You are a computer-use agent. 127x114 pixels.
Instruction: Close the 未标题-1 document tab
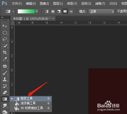click(x=53, y=18)
